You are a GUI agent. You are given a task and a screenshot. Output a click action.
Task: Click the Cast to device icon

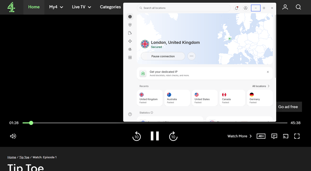pyautogui.click(x=285, y=136)
